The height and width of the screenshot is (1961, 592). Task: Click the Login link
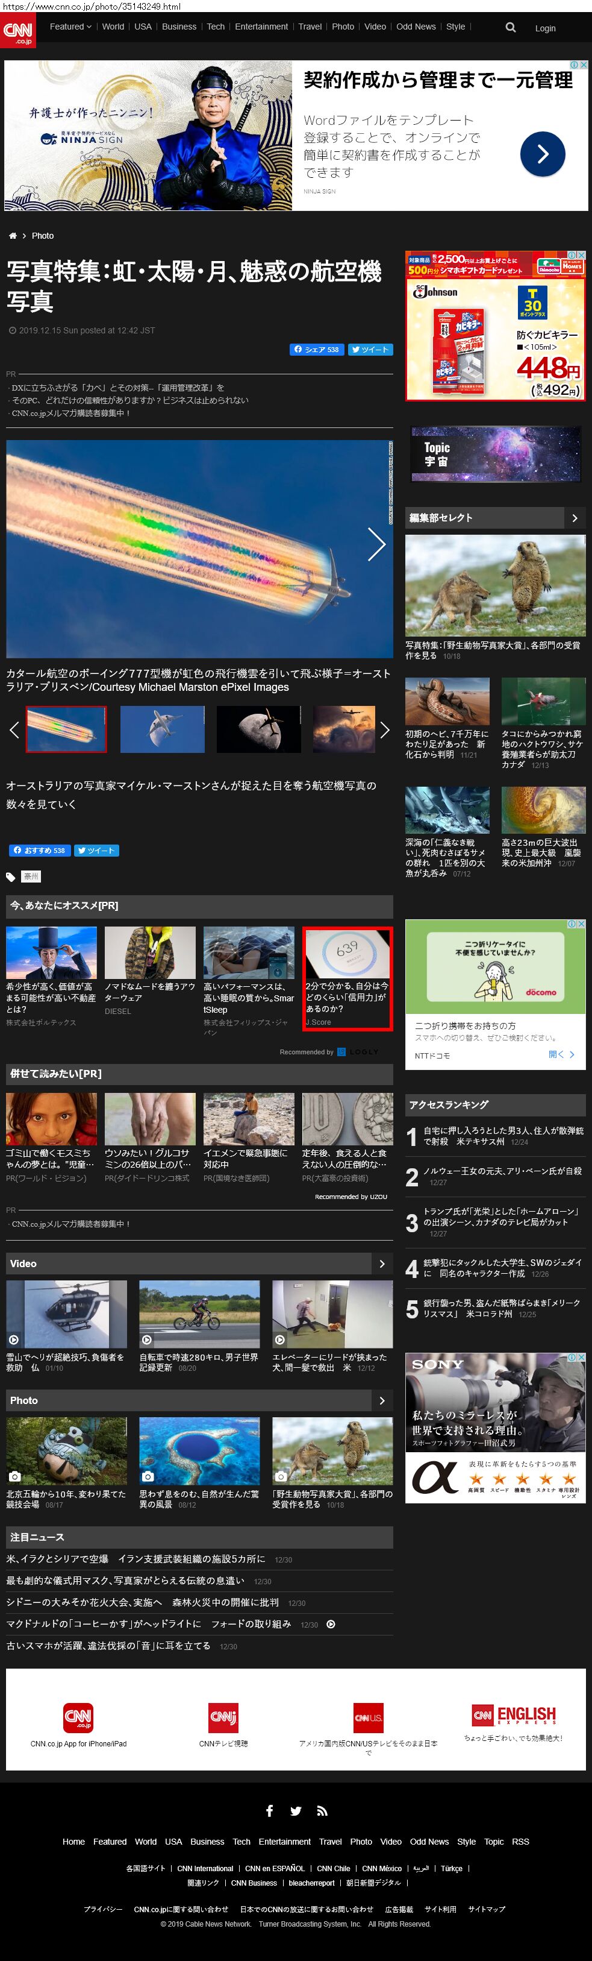(545, 28)
